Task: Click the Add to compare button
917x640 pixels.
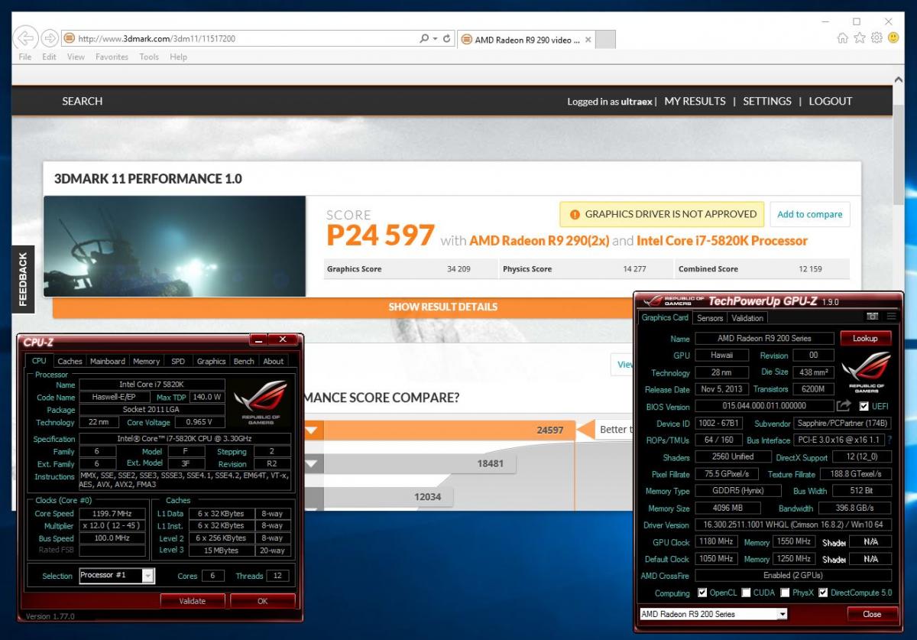Action: [x=809, y=214]
